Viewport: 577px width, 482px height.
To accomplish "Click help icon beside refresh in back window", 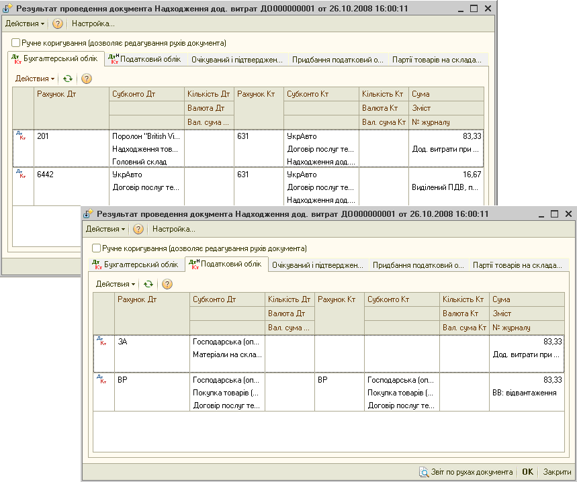I will click(87, 79).
